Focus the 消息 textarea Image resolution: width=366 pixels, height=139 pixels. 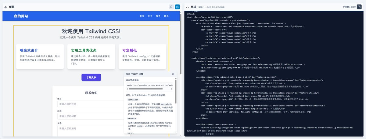click(x=91, y=131)
